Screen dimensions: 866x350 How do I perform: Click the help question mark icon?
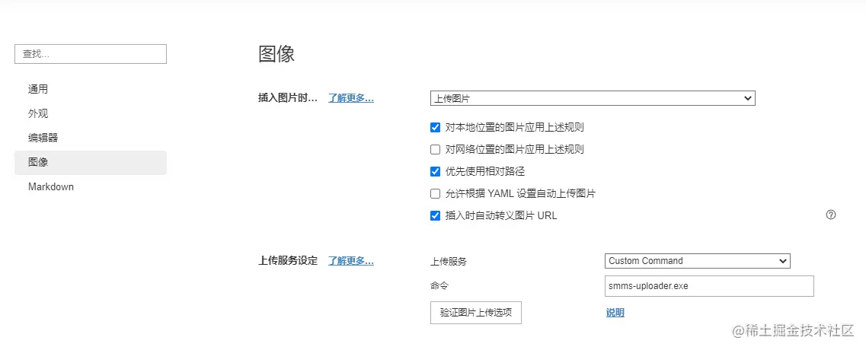[x=831, y=215]
